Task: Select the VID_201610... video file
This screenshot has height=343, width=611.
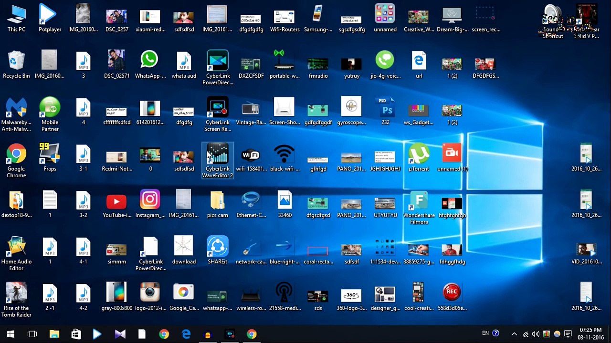Action: 586,253
